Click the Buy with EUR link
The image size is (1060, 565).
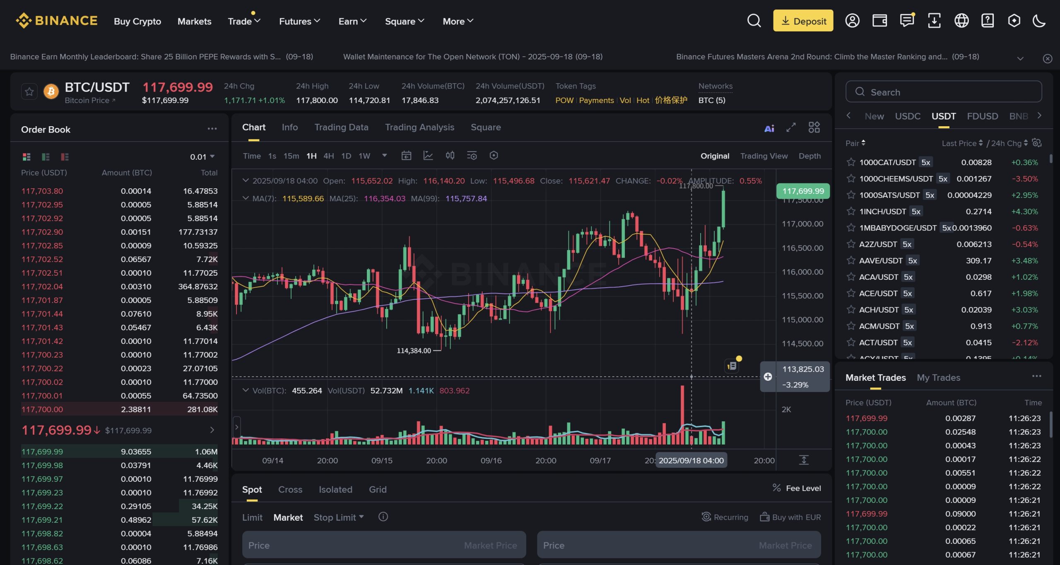point(790,517)
